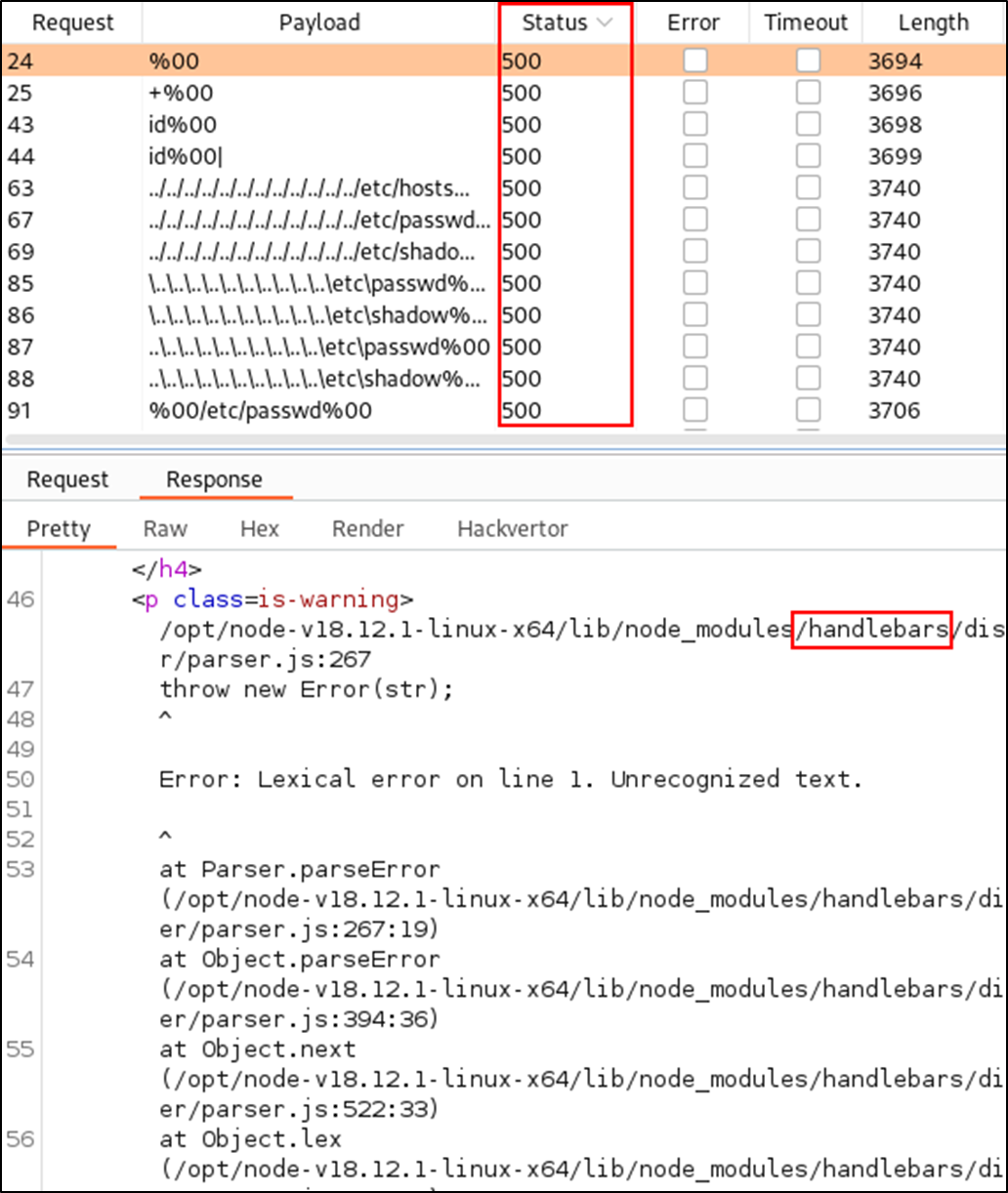Toggle Timeout checkbox for request 91
The image size is (1008, 1193).
pos(808,410)
